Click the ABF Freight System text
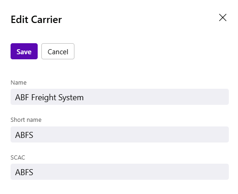 [x=49, y=97]
